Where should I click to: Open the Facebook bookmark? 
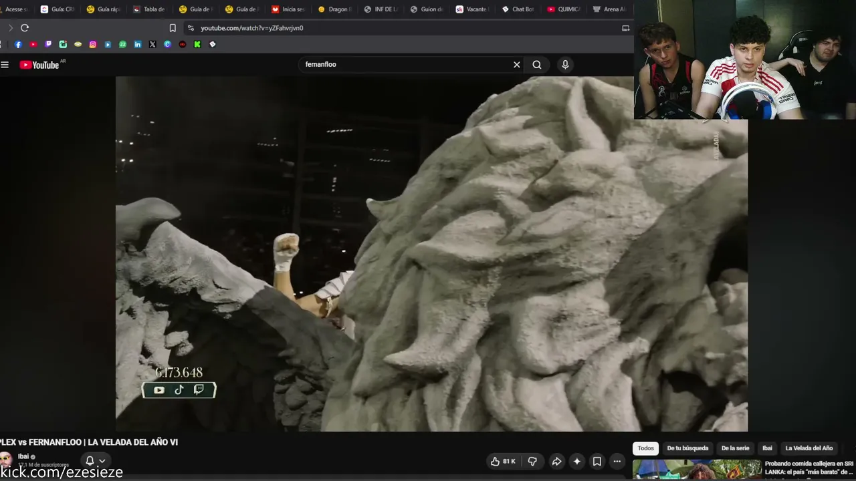click(x=18, y=44)
